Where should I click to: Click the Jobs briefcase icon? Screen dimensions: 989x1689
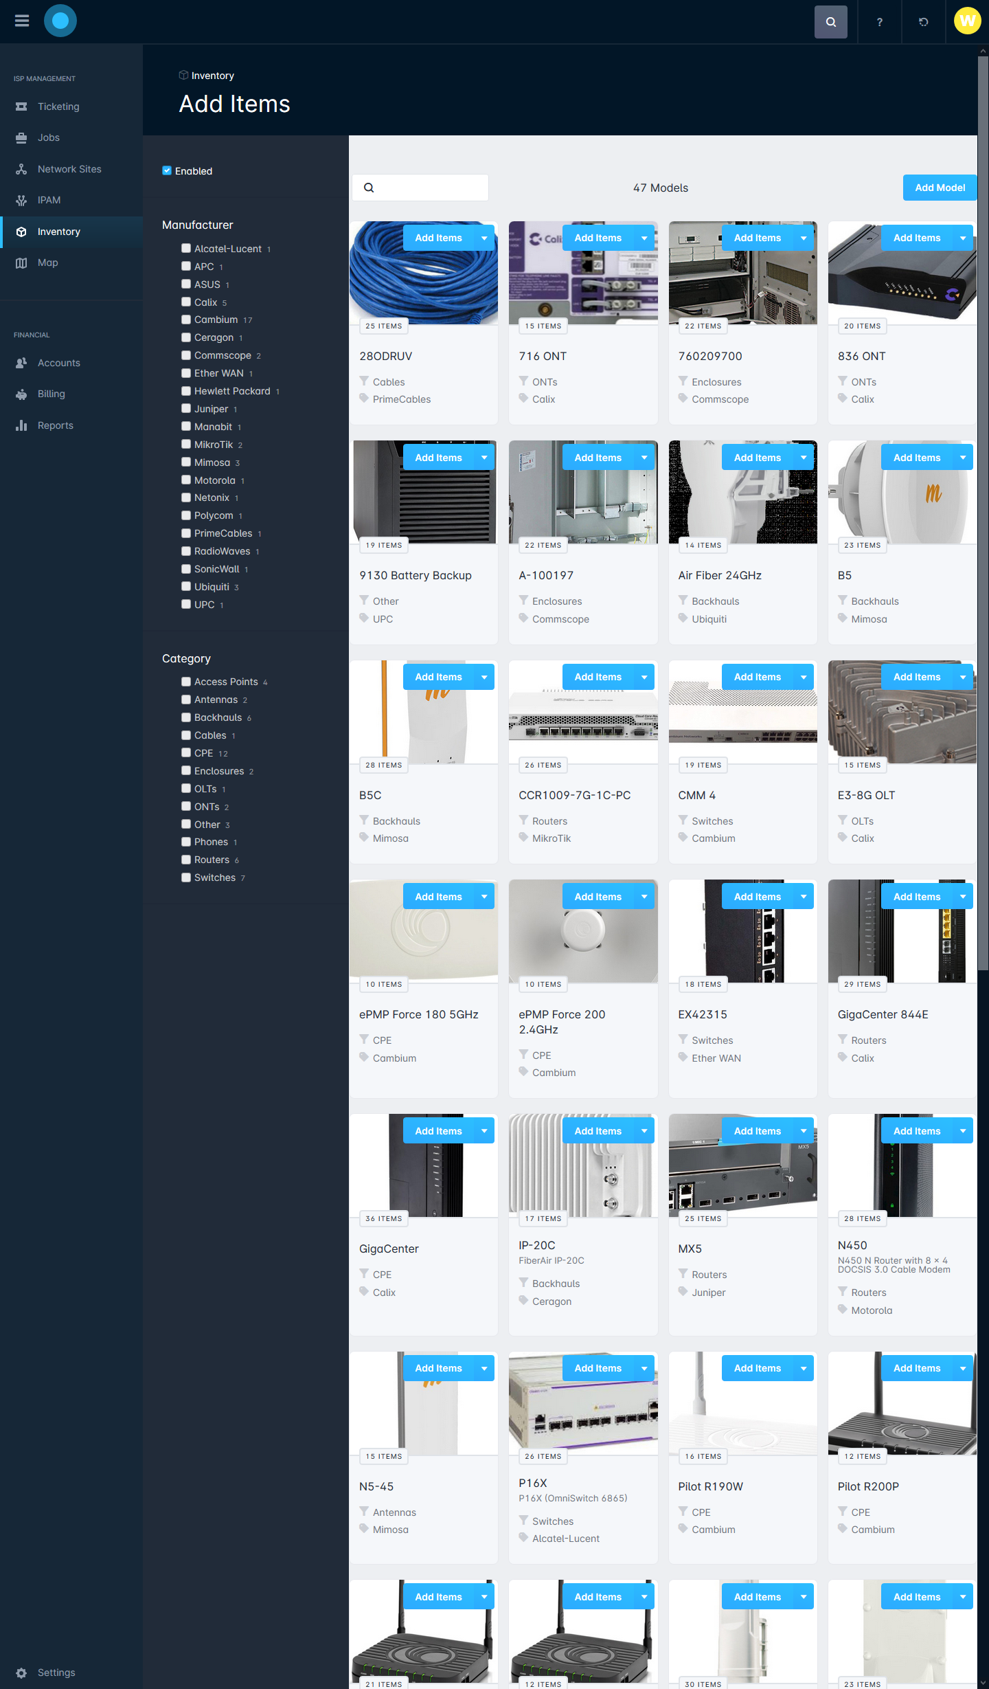[x=21, y=137]
